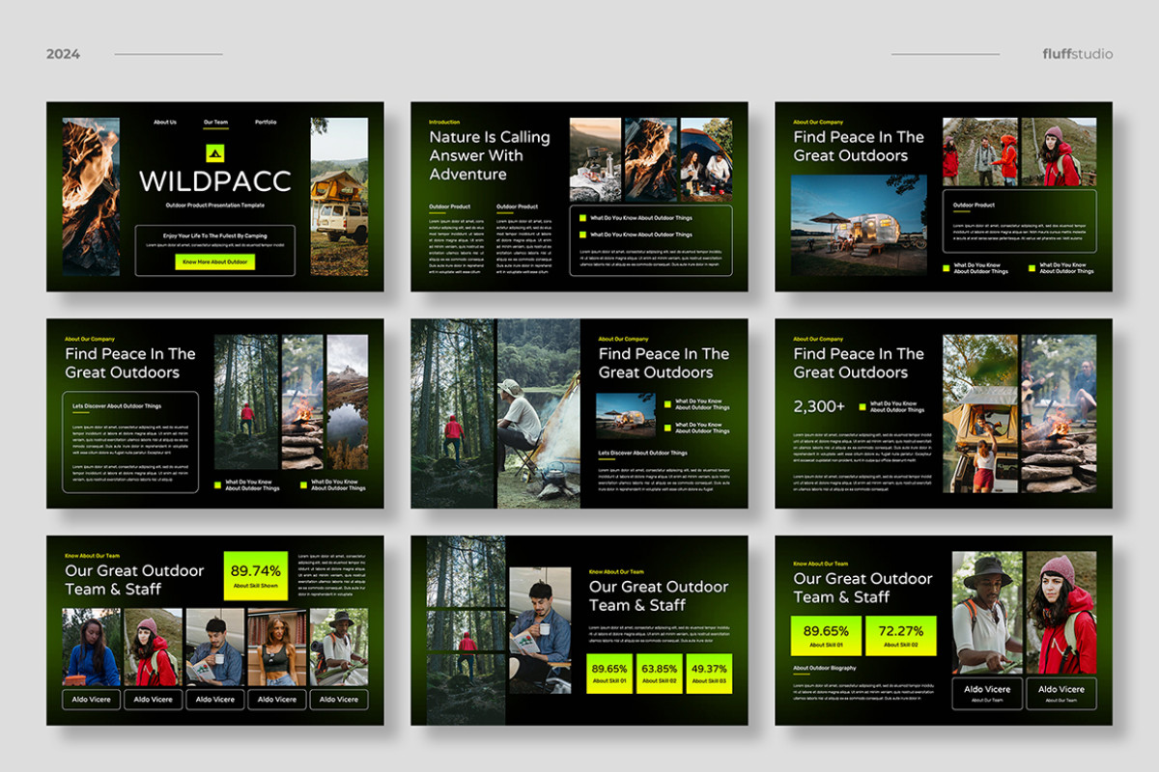The height and width of the screenshot is (772, 1159).
Task: Toggle the checkbox beside "What Do You Know About Outdoor Things" on top-right slide
Action: tap(945, 267)
